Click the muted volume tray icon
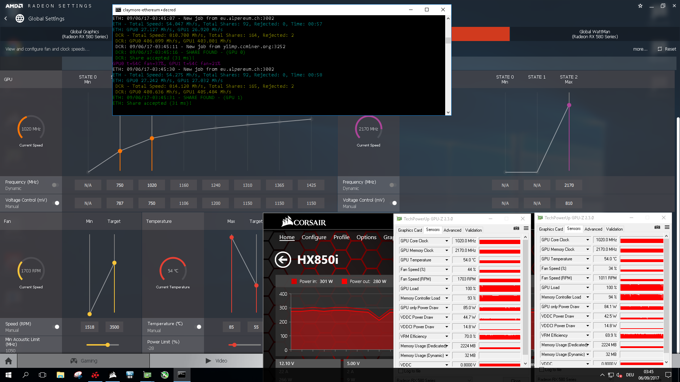Screen dimensions: 680x382 click(x=619, y=375)
